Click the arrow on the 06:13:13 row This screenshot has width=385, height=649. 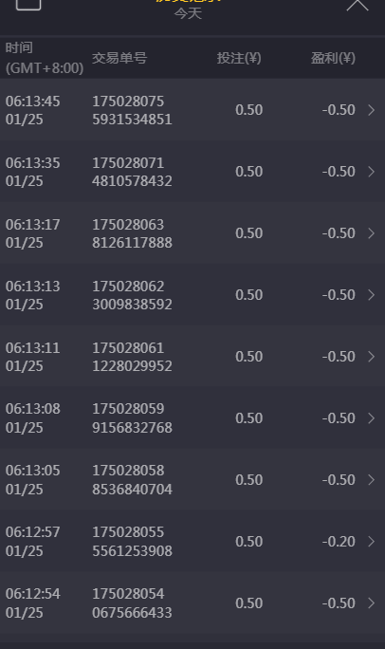372,295
